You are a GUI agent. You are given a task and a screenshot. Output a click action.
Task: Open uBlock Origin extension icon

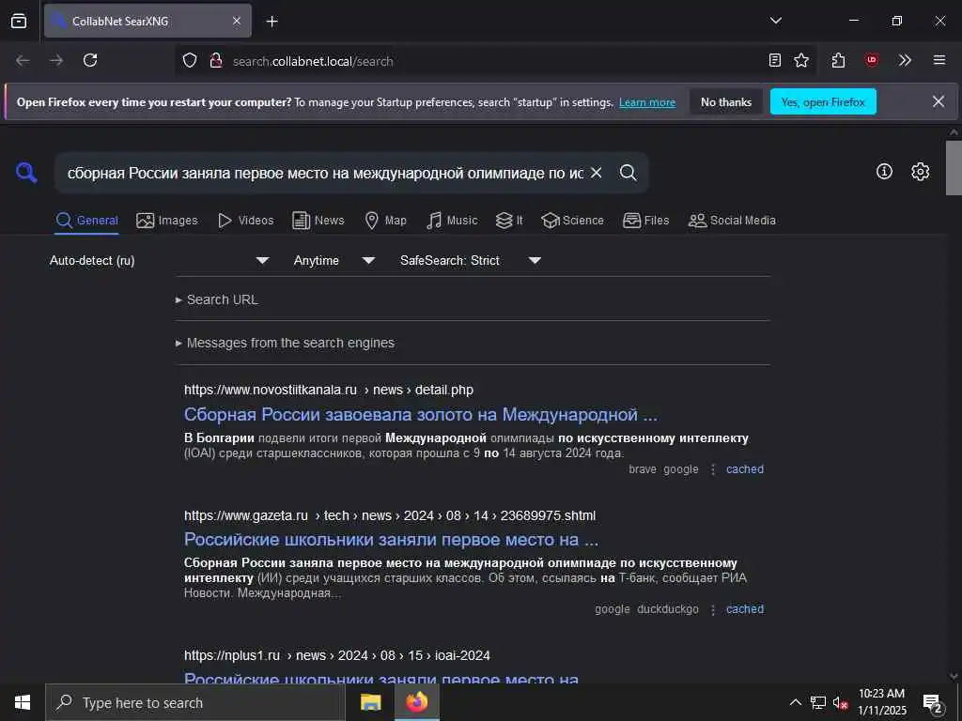pyautogui.click(x=871, y=60)
